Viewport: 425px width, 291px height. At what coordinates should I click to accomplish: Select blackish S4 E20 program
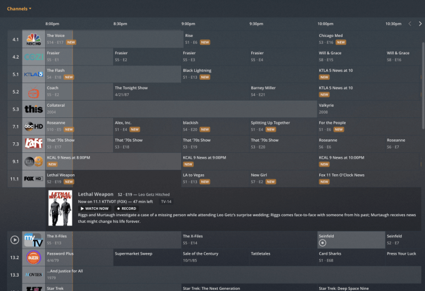coord(215,126)
